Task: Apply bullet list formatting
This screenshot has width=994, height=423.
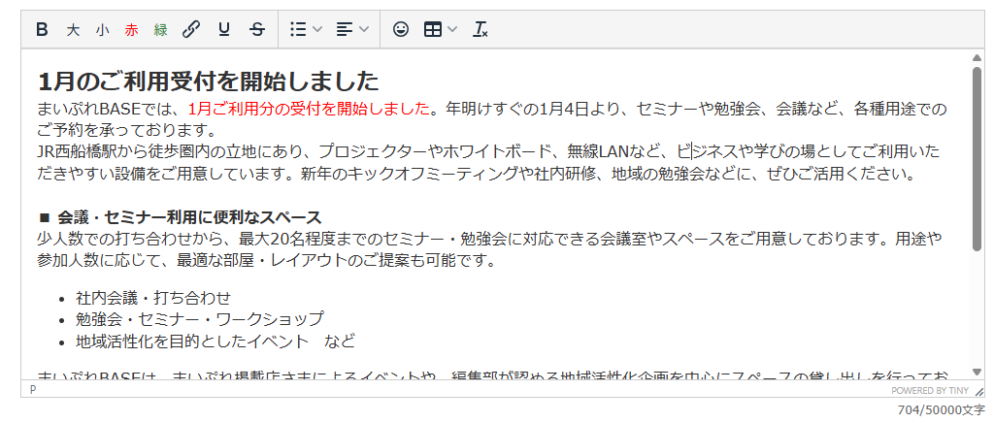Action: click(298, 30)
